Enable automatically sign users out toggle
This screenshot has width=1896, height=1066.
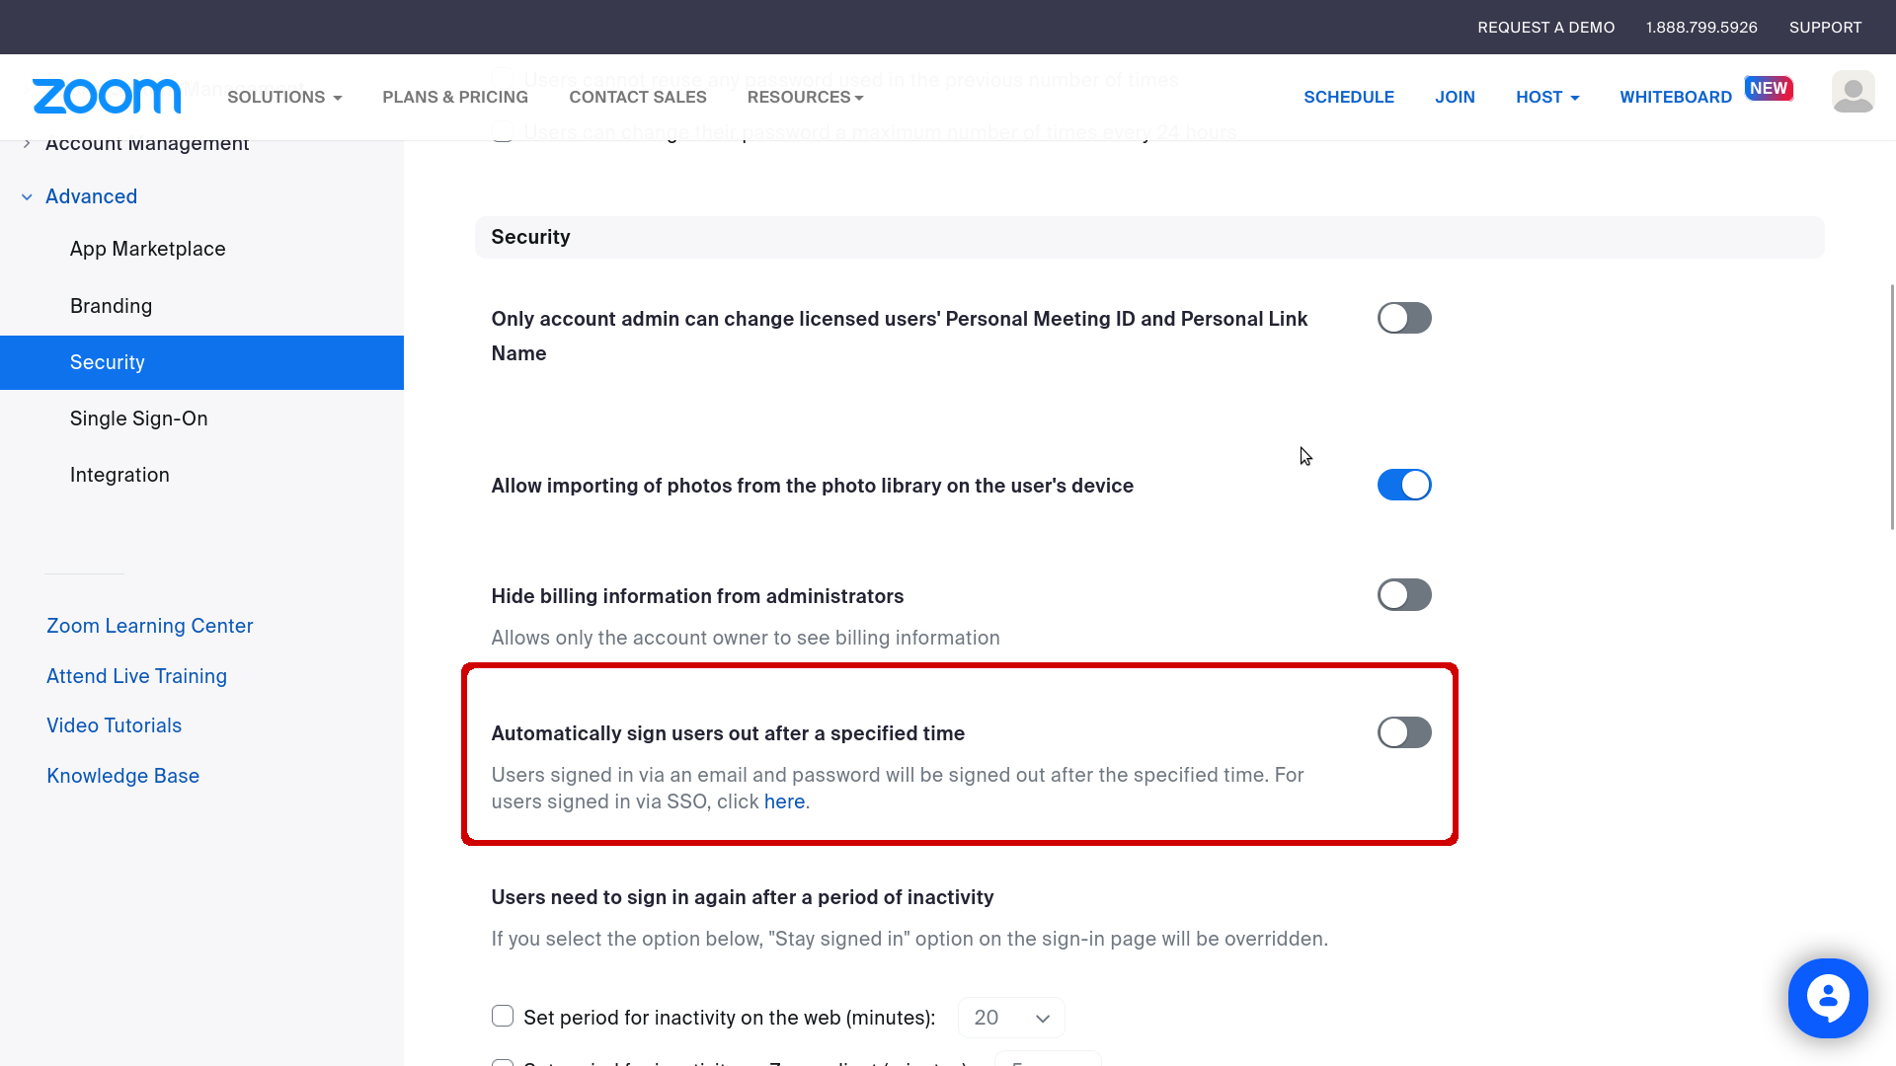pos(1404,732)
